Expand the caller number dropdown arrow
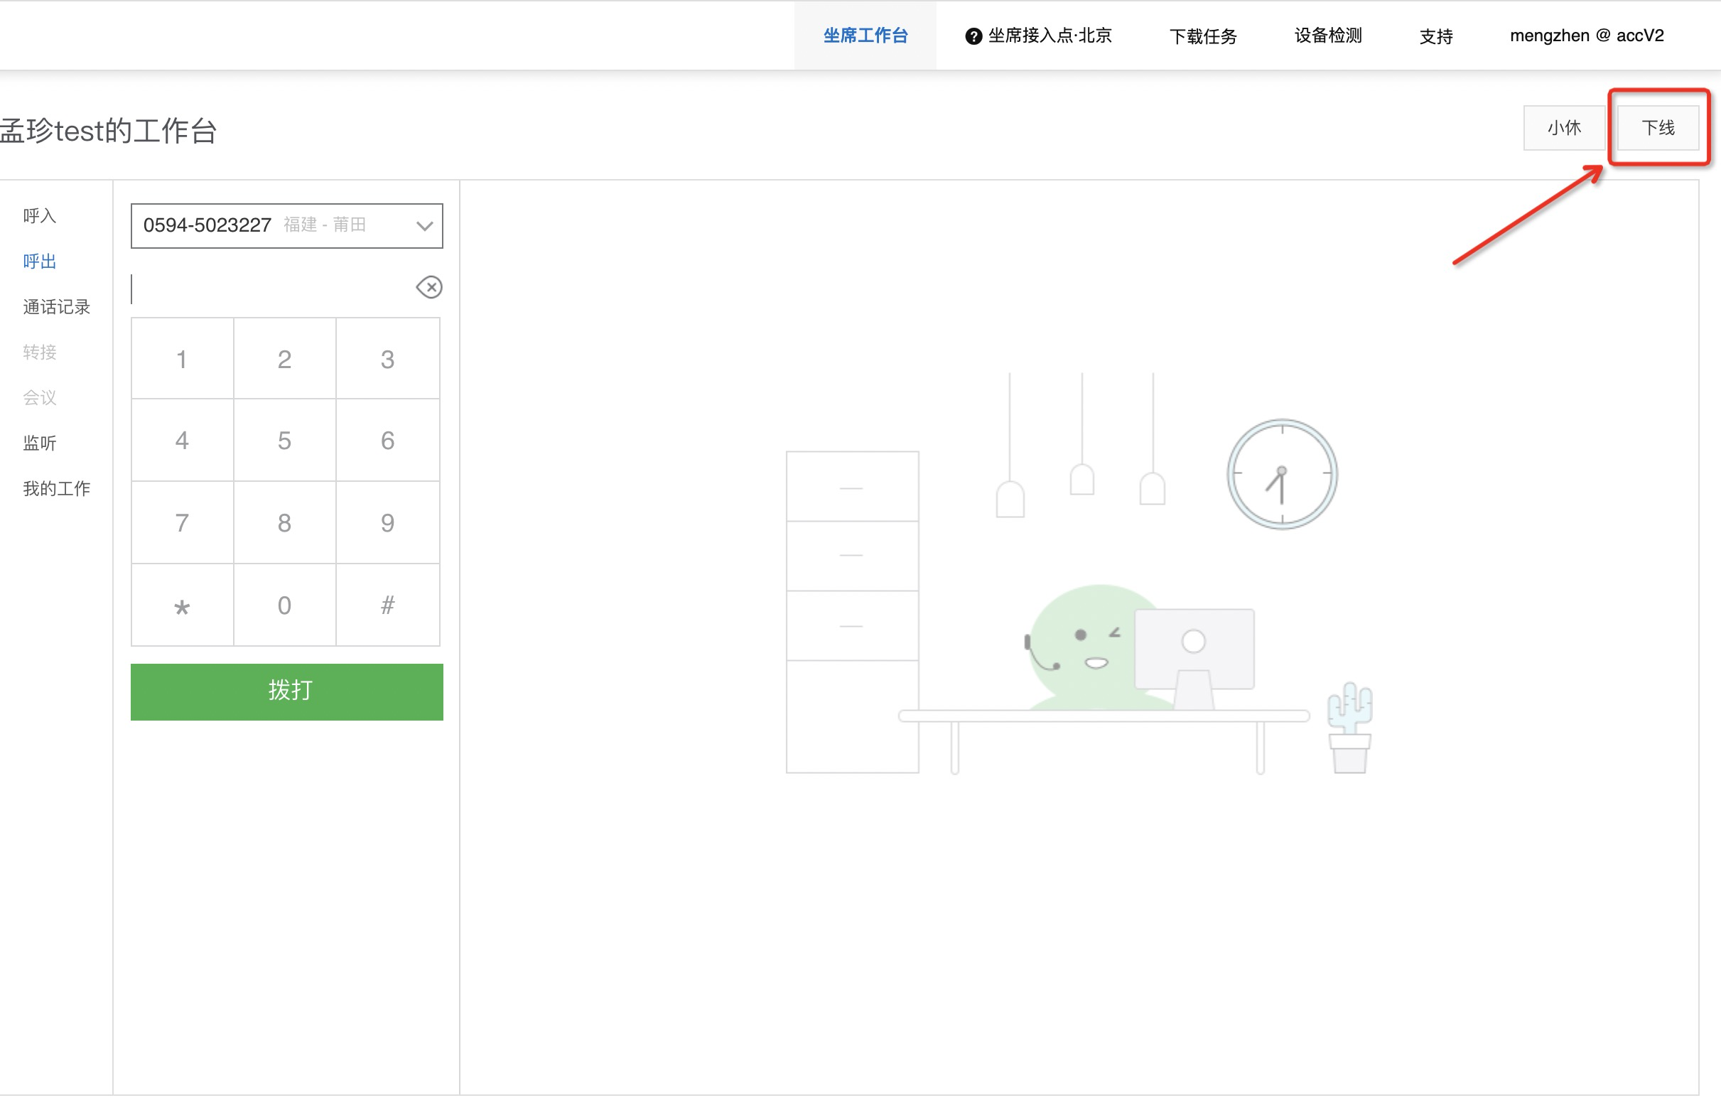 click(424, 226)
